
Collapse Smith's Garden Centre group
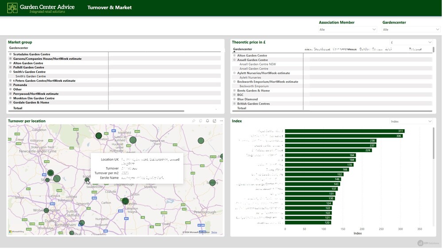[11, 72]
